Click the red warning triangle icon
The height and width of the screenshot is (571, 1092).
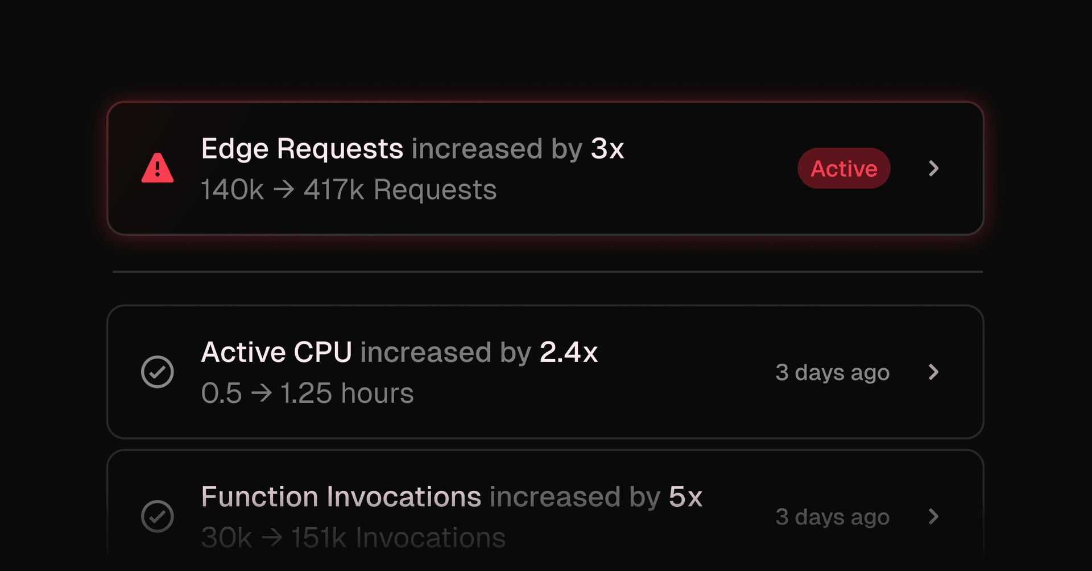click(158, 169)
